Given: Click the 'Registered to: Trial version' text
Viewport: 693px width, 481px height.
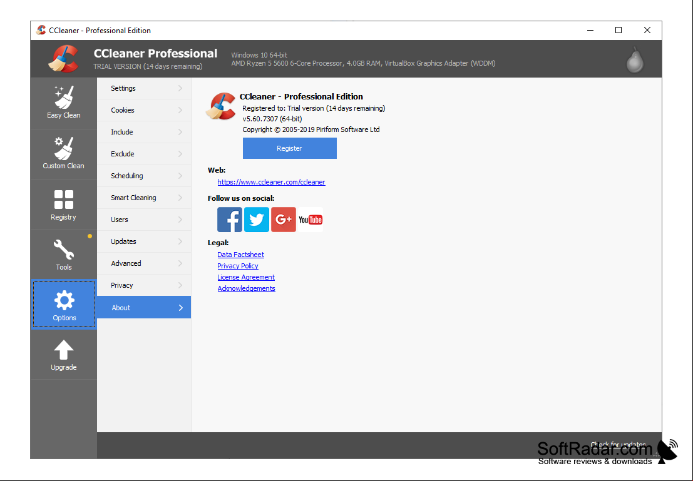Looking at the screenshot, I should click(x=314, y=108).
